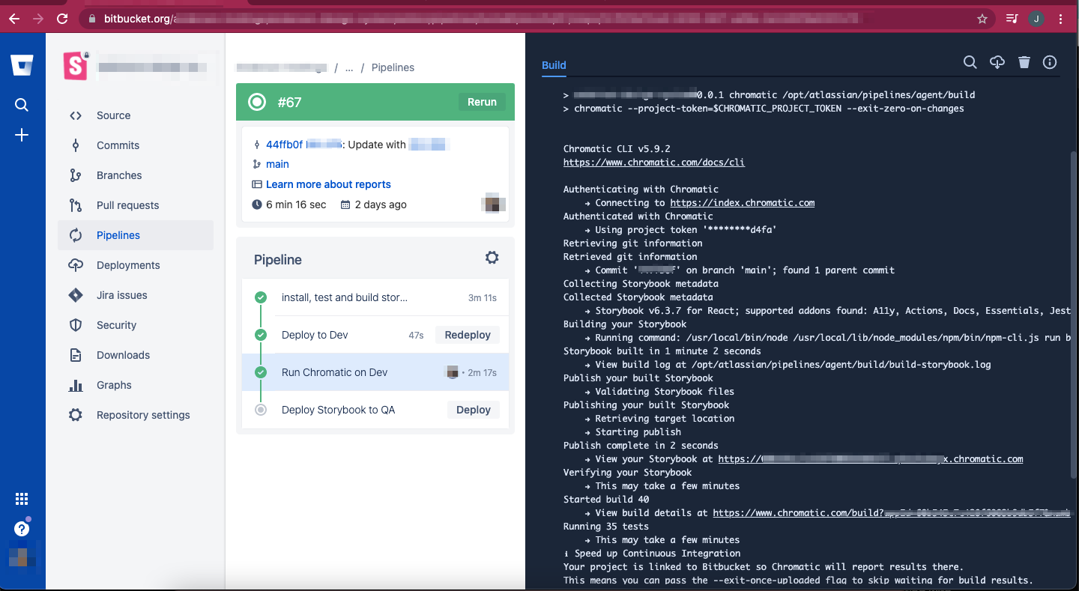Click the Build tab in log panel
This screenshot has width=1079, height=591.
(554, 65)
